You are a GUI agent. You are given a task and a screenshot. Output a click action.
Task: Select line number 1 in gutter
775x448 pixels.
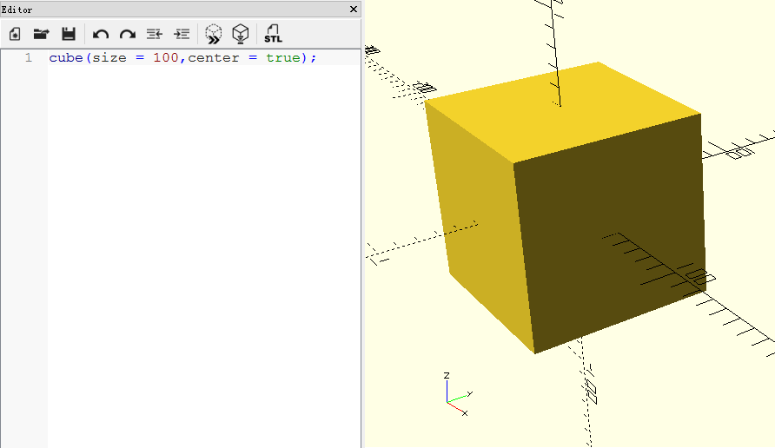click(29, 58)
